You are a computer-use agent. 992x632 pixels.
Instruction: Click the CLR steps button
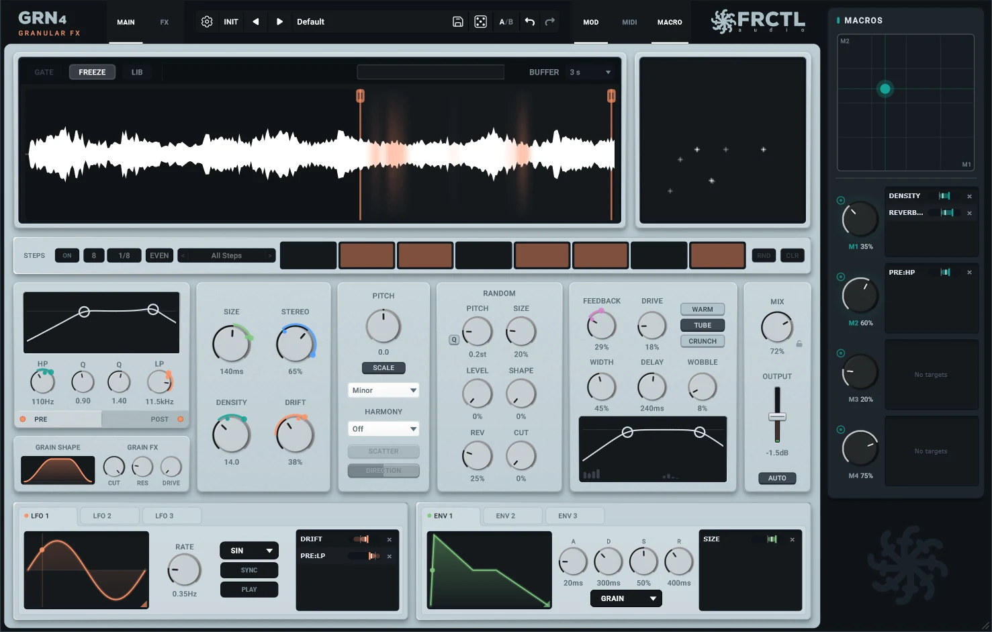tap(793, 256)
